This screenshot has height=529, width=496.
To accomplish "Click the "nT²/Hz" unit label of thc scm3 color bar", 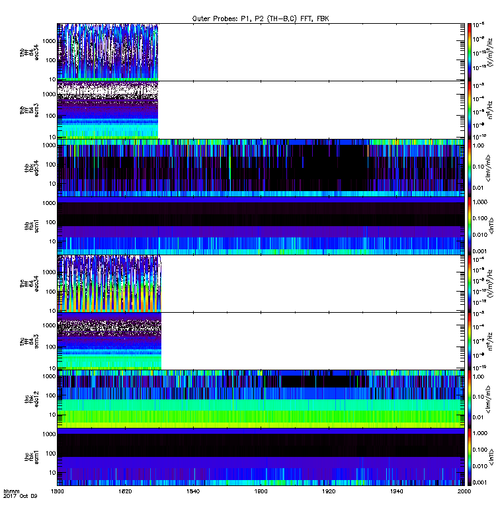I will click(490, 341).
